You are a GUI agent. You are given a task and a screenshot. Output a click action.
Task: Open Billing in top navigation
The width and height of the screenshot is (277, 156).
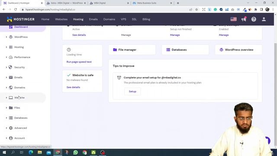pos(146,19)
